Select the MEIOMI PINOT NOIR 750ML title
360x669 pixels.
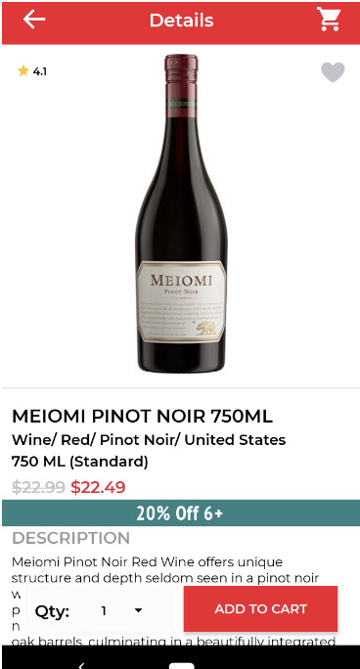pyautogui.click(x=142, y=416)
